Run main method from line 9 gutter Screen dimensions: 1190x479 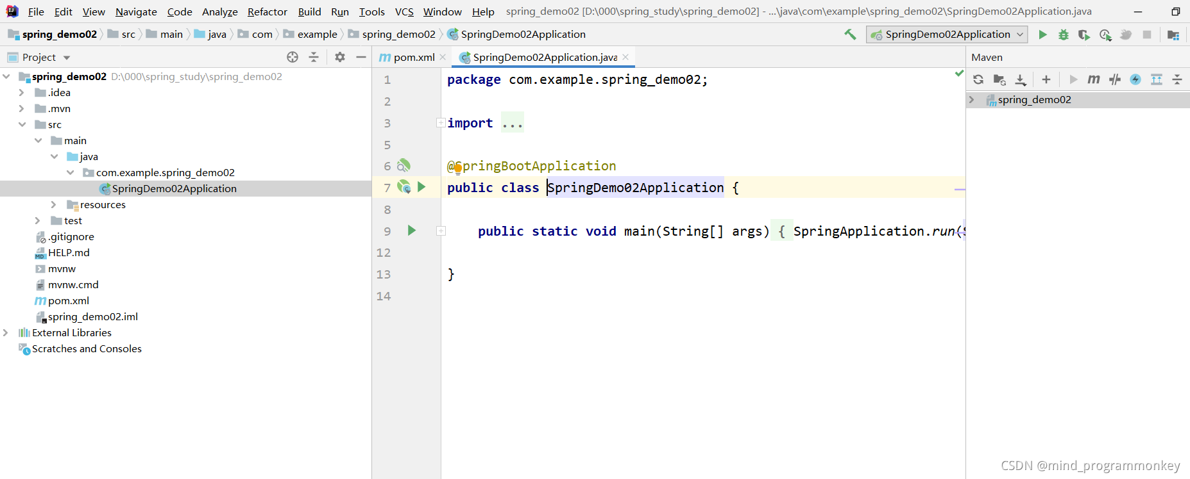412,231
